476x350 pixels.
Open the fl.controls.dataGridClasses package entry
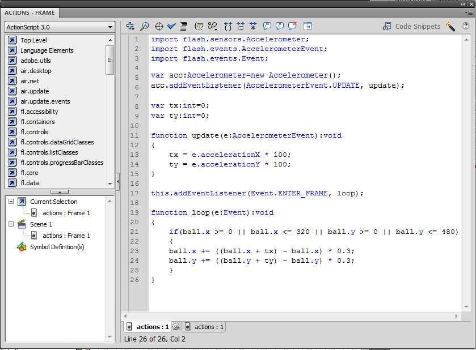(x=57, y=142)
